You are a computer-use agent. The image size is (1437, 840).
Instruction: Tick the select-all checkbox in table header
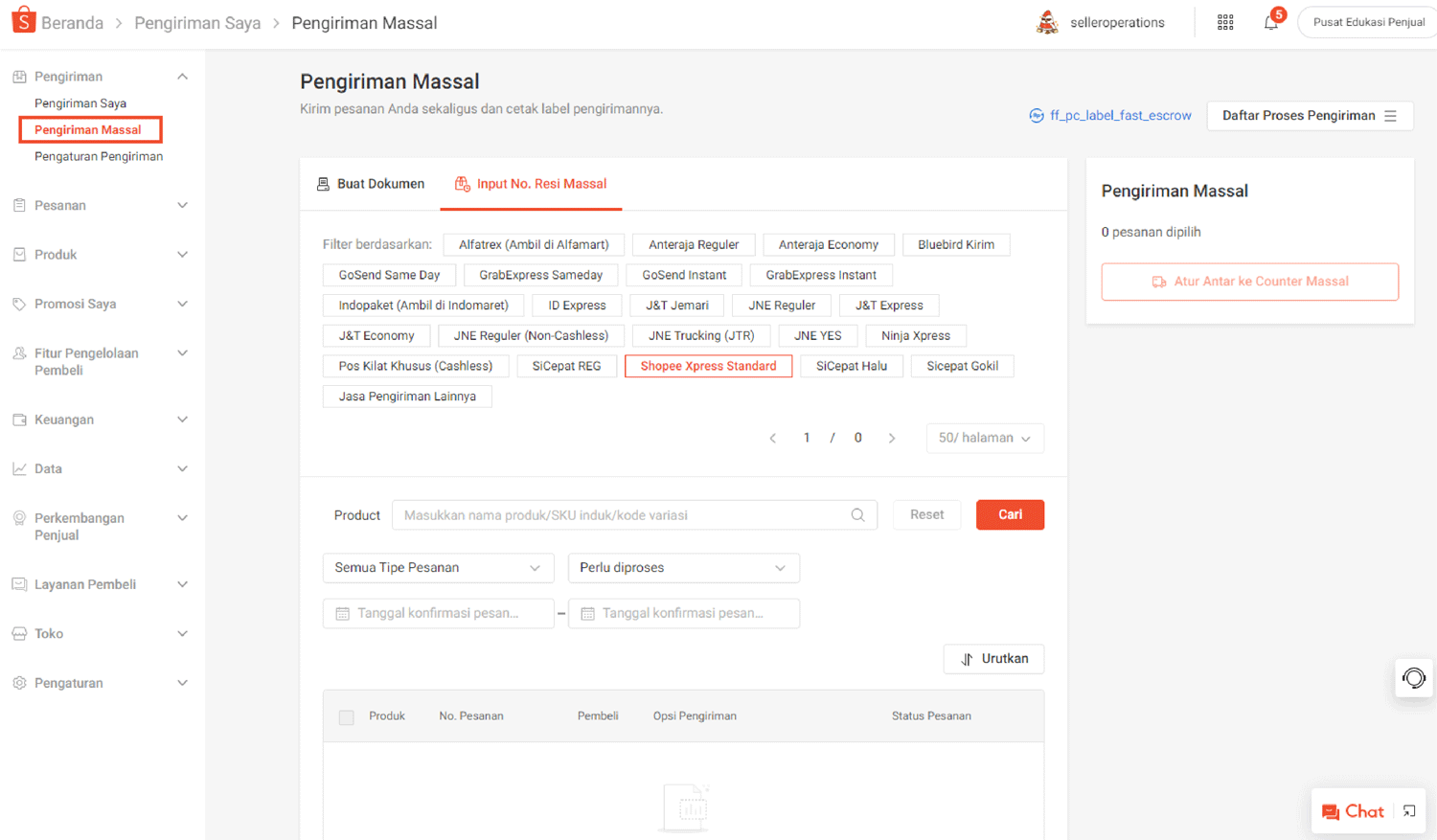pyautogui.click(x=347, y=717)
